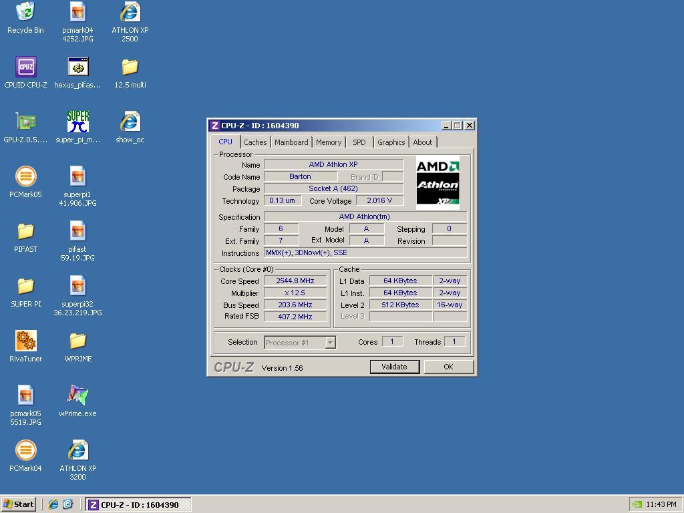Click the CPU-Z title bar Z icon
684x513 pixels.
pyautogui.click(x=214, y=126)
